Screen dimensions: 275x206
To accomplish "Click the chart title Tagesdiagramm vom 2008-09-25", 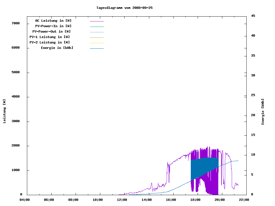I will 124,8.
